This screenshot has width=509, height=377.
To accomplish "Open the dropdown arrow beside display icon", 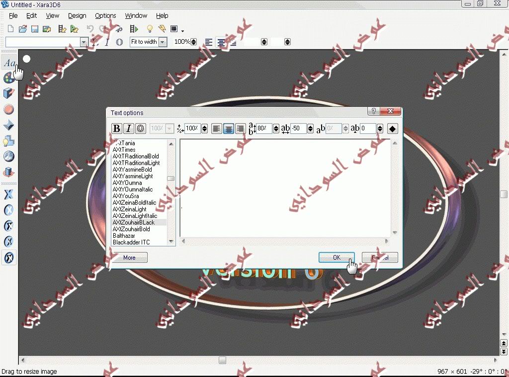I will pos(182,31).
